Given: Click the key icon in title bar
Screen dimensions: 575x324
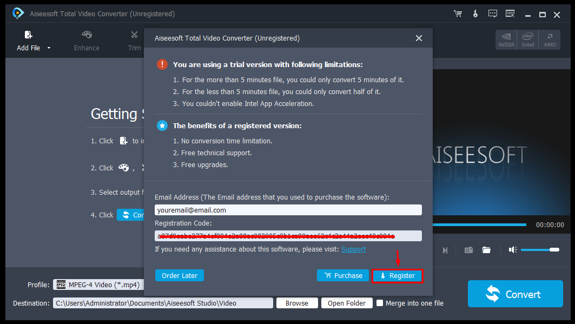Looking at the screenshot, I should pyautogui.click(x=475, y=14).
